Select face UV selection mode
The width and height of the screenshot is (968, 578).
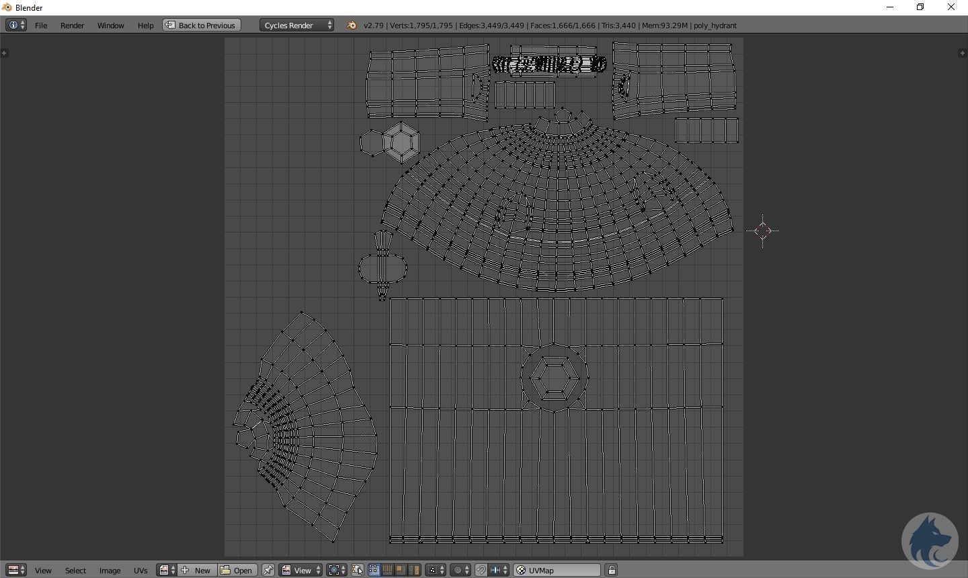401,570
